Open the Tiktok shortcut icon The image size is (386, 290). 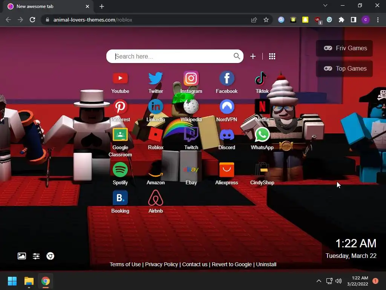pos(261,79)
